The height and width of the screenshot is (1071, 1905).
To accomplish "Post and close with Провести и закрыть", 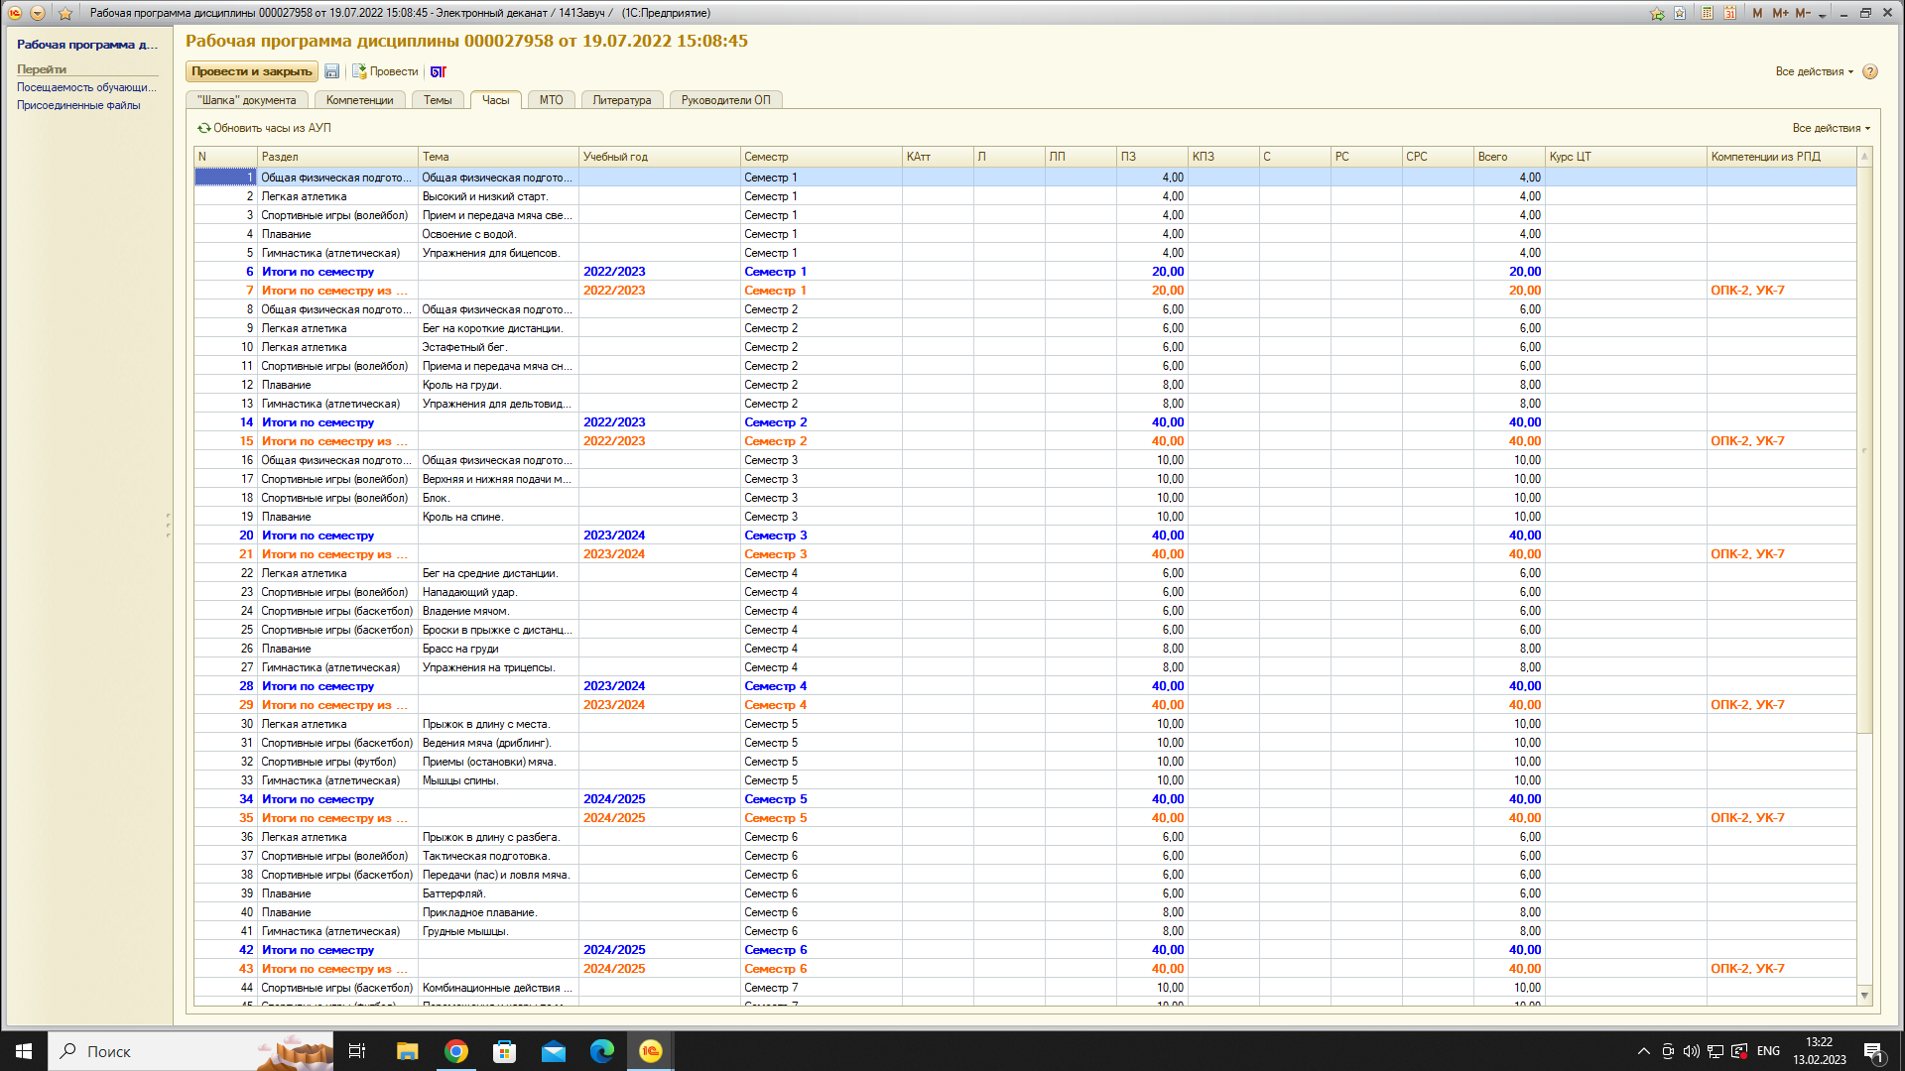I will (251, 71).
